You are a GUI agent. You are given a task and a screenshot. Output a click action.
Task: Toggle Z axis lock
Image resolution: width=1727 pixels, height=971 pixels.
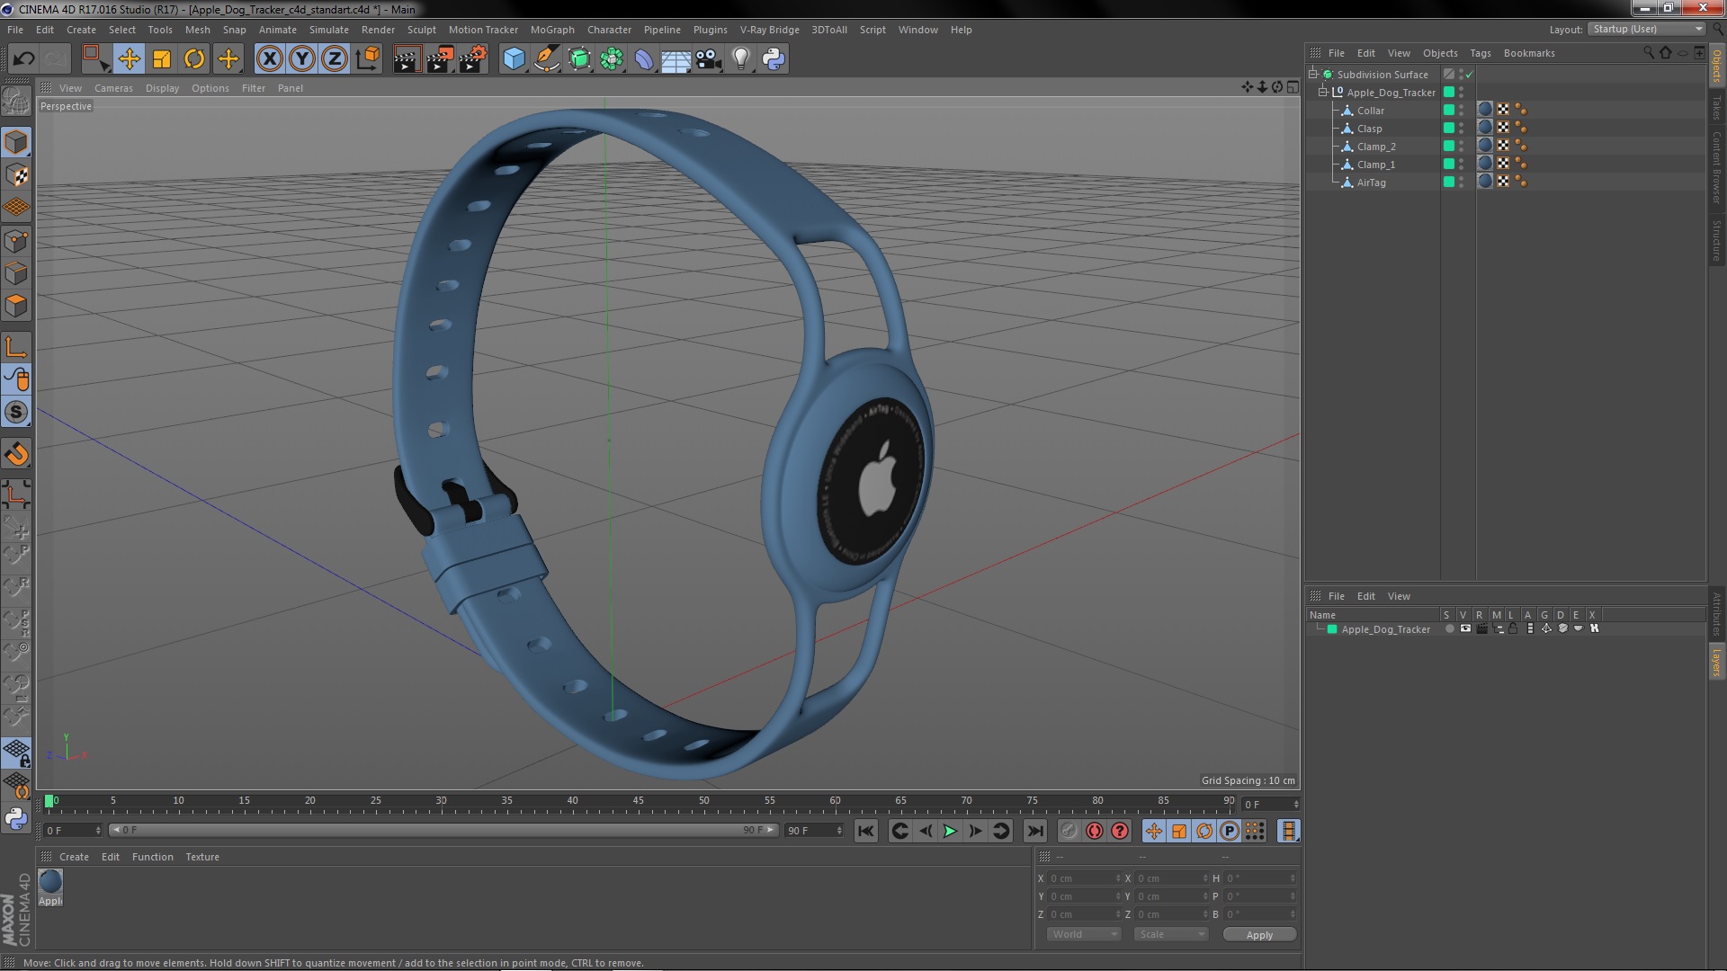pos(335,59)
